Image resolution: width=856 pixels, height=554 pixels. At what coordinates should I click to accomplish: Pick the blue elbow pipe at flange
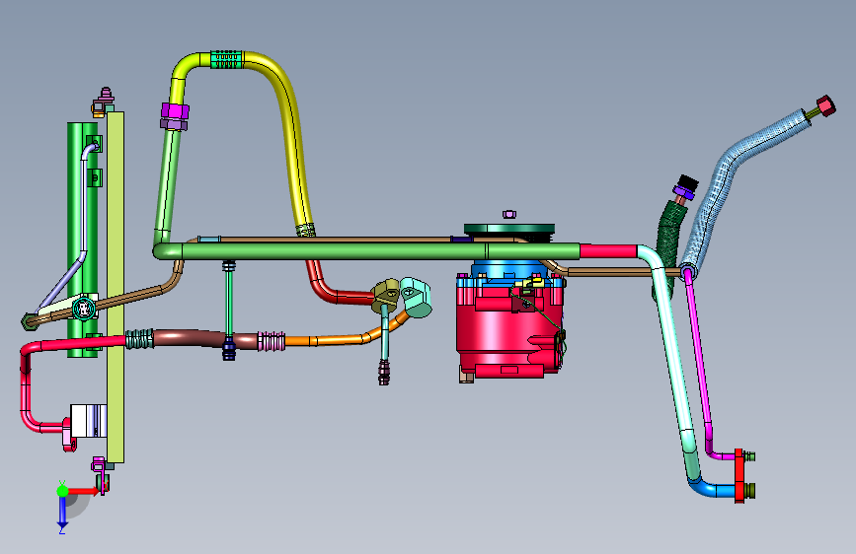(711, 488)
